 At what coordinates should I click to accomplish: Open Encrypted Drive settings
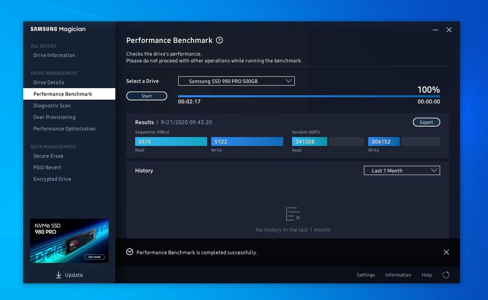pyautogui.click(x=52, y=179)
